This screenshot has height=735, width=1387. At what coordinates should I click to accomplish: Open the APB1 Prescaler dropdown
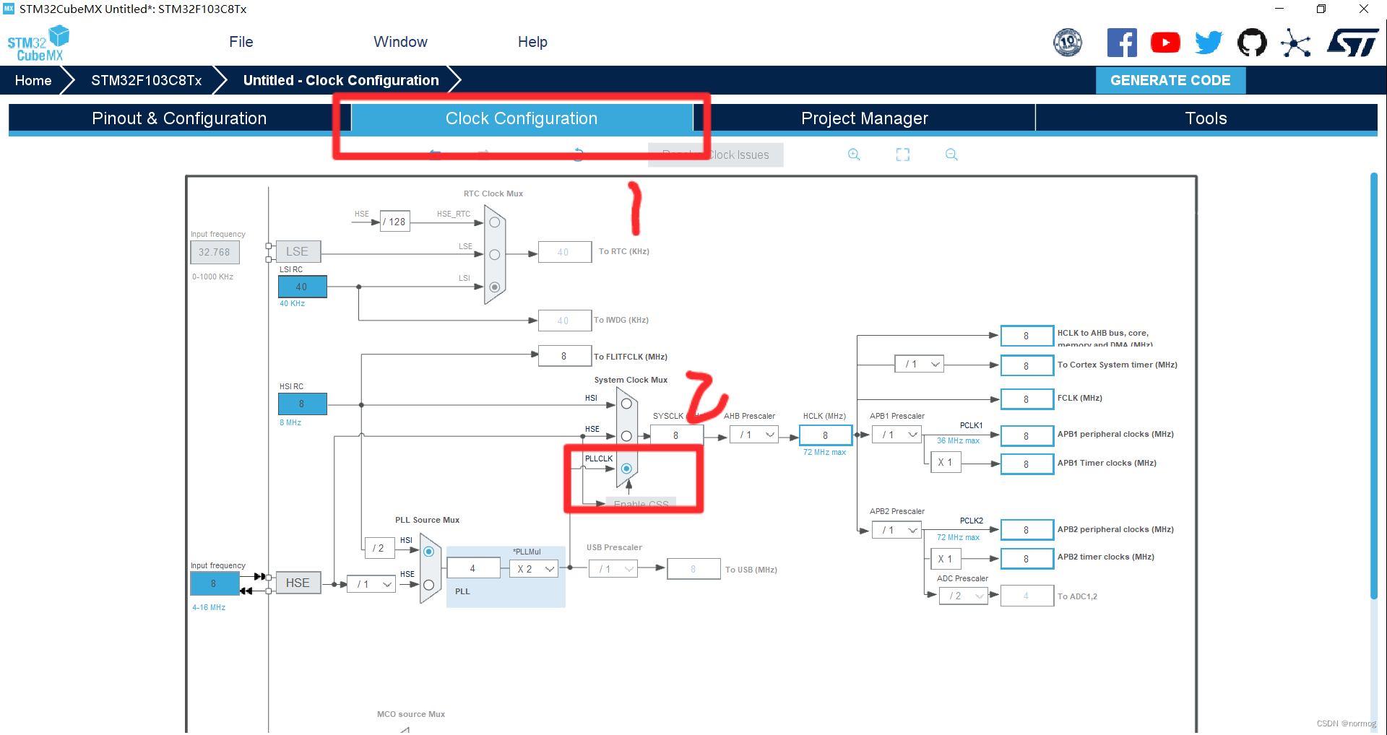(896, 435)
